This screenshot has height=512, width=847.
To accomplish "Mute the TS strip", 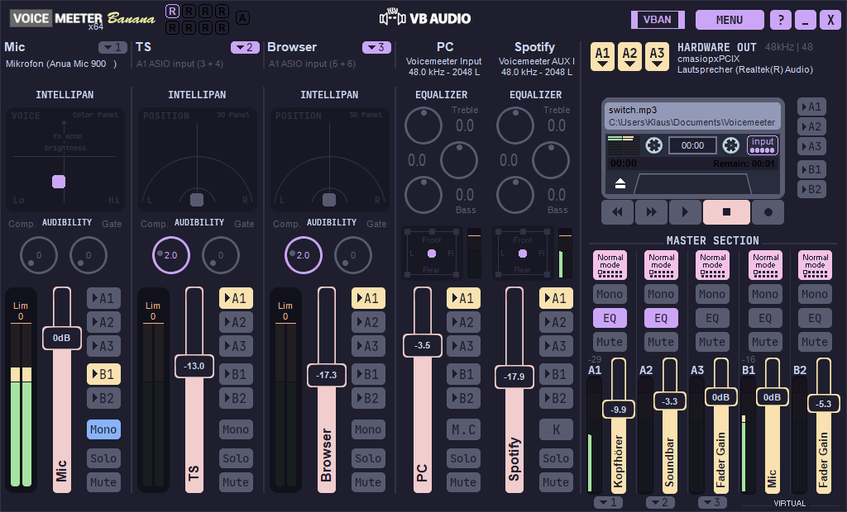I will click(236, 481).
